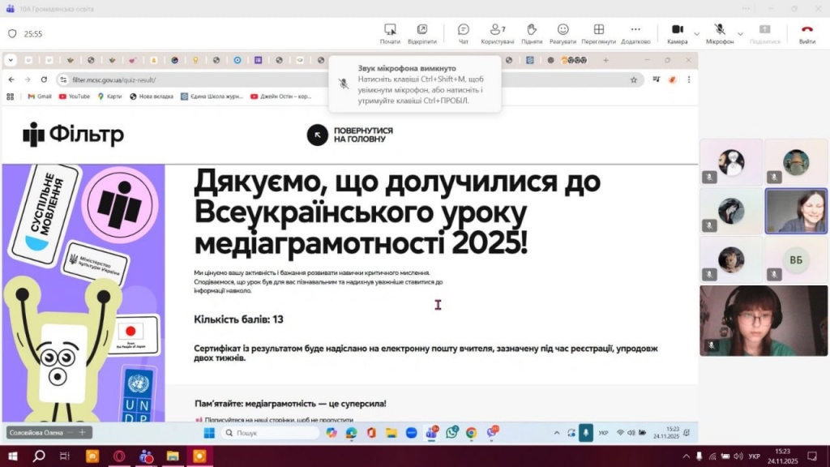Open Додатково more options menu
The image size is (830, 467).
[635, 33]
